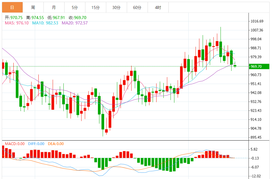Click the 923.43 price axis label
The image size is (272, 179).
click(256, 110)
